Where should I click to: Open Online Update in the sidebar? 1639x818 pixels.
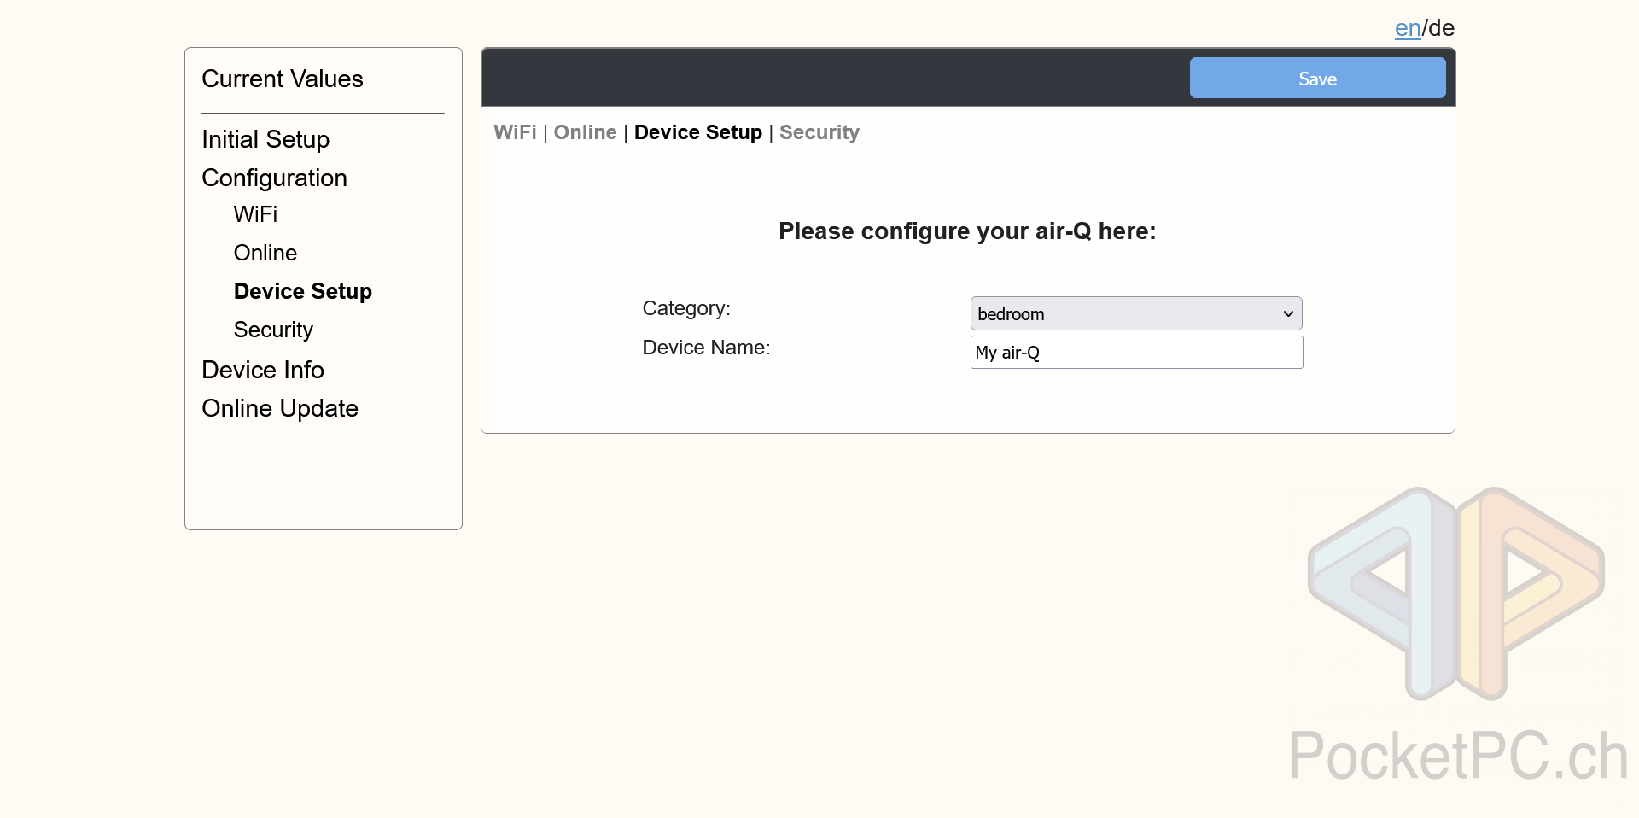pos(280,408)
